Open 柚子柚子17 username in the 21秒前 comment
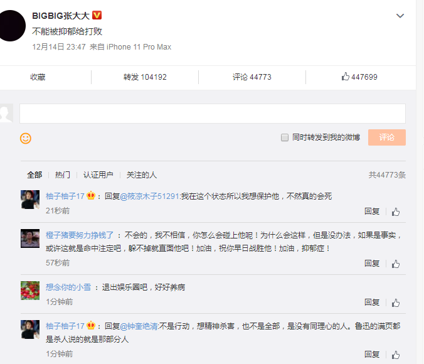Screen dimensions: 424x364 point(65,196)
